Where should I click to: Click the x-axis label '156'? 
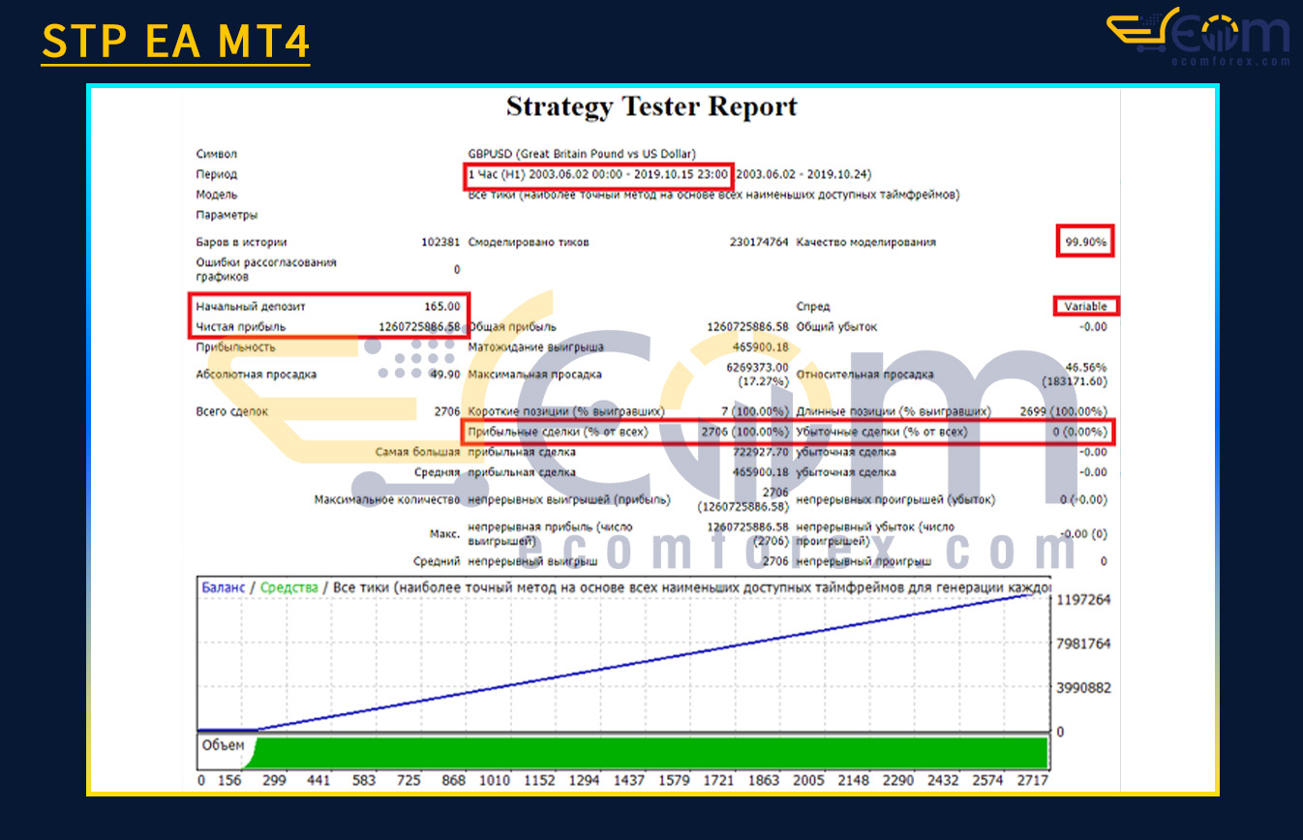point(228,780)
